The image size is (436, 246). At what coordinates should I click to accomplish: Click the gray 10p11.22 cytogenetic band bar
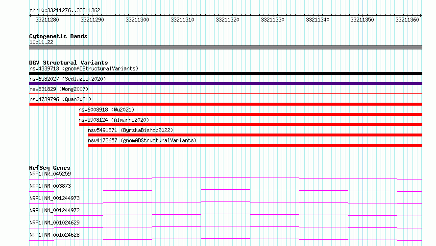225,47
